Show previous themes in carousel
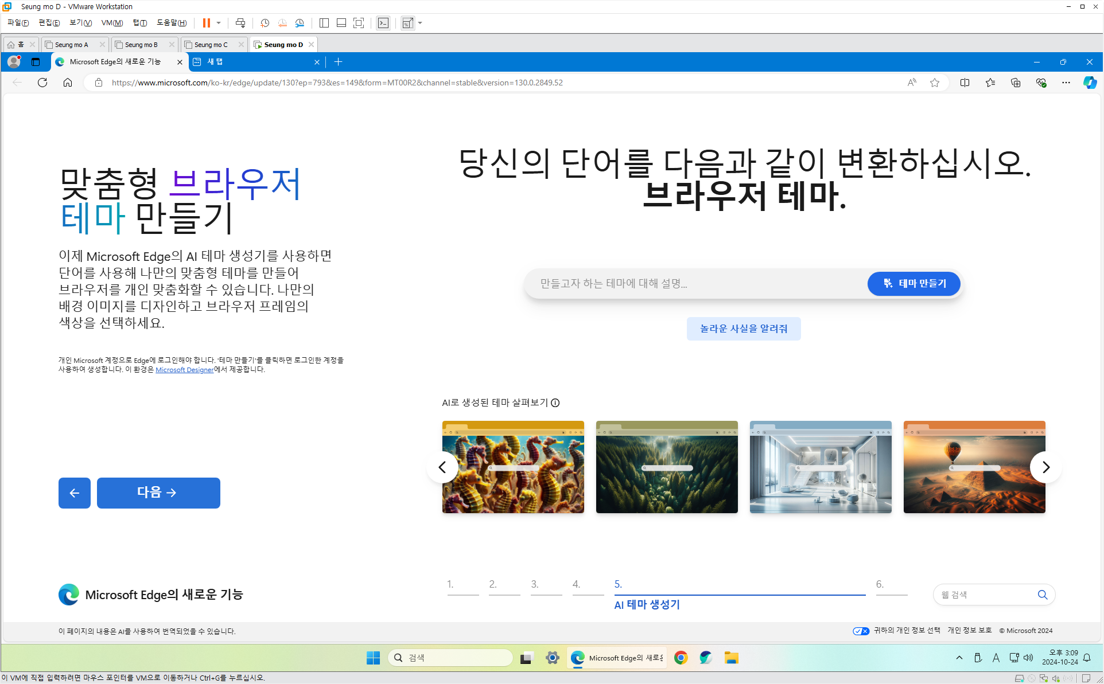The width and height of the screenshot is (1104, 684). coord(442,467)
